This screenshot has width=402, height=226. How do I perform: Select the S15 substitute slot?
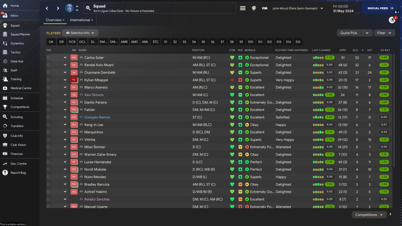point(298,42)
